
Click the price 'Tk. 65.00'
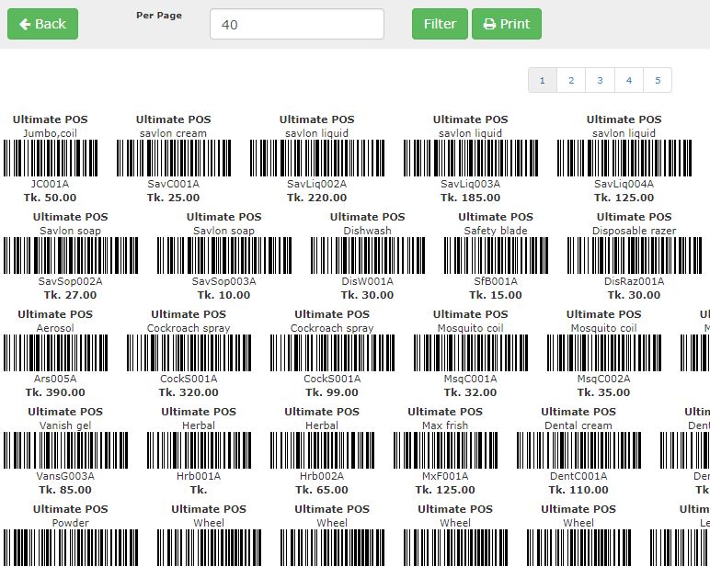pyautogui.click(x=322, y=490)
